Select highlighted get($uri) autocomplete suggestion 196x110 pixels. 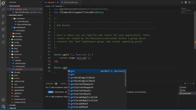96,71
